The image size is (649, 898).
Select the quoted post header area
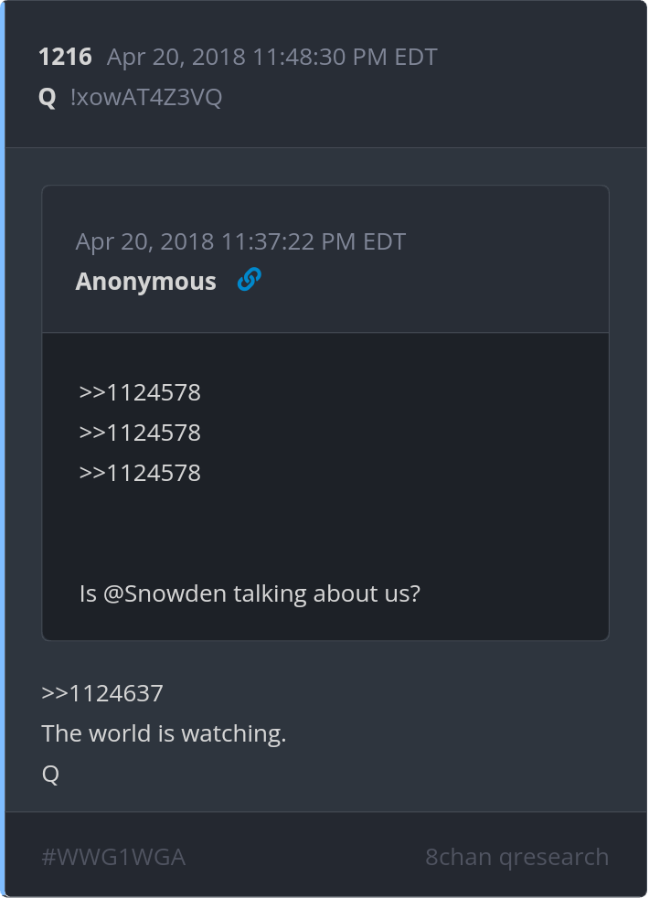tap(325, 259)
